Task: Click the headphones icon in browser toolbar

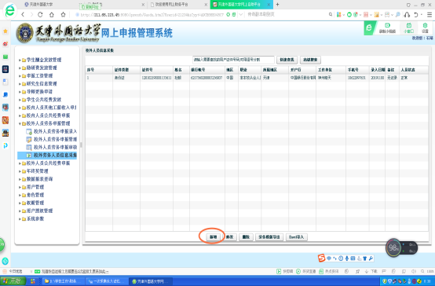Action: [x=407, y=14]
